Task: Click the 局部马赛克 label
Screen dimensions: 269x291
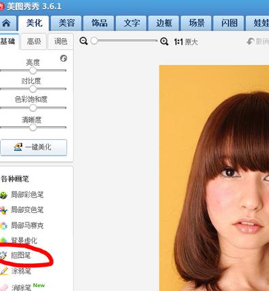Action: click(27, 225)
